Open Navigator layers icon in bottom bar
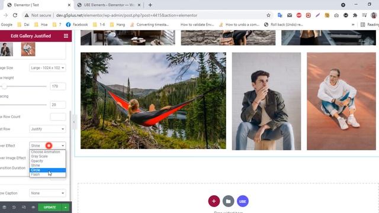The image size is (379, 213). click(4, 207)
